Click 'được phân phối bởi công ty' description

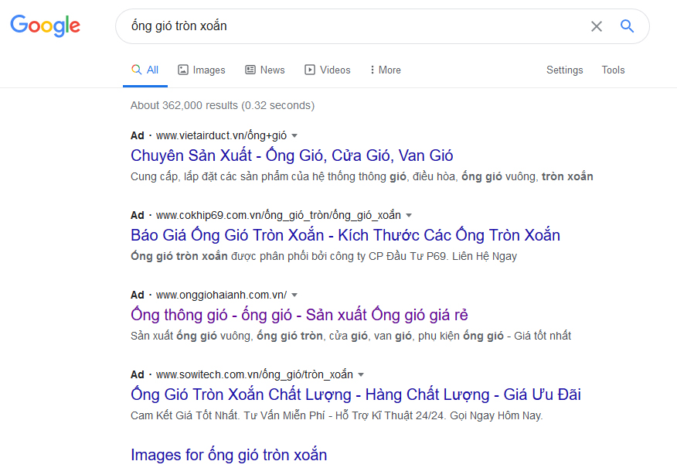pos(324,256)
